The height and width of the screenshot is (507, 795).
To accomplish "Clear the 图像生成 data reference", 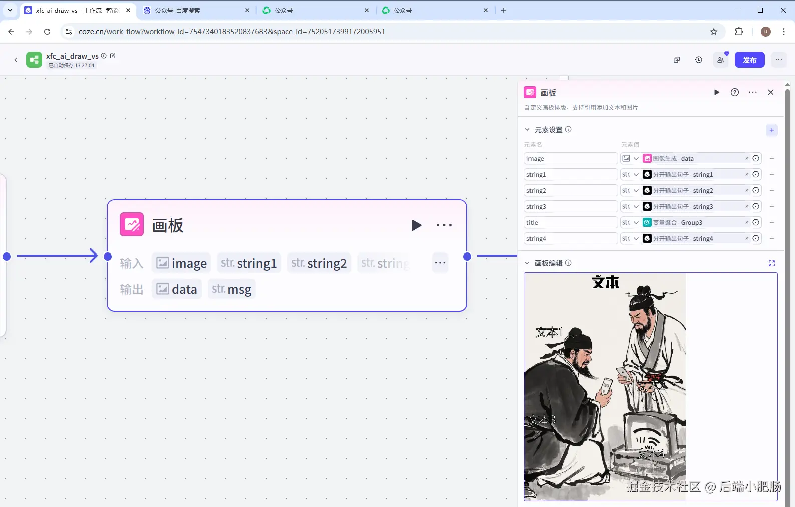I will coord(747,158).
